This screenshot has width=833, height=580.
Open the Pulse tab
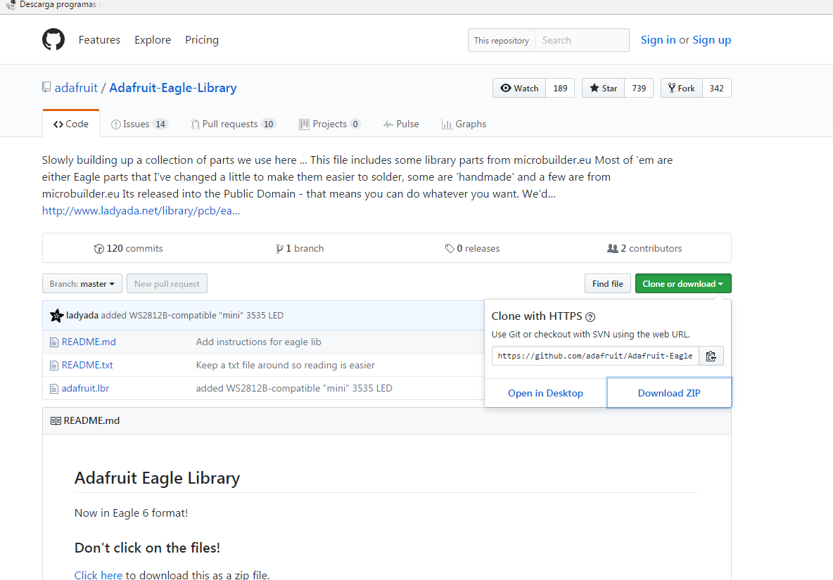pos(401,124)
